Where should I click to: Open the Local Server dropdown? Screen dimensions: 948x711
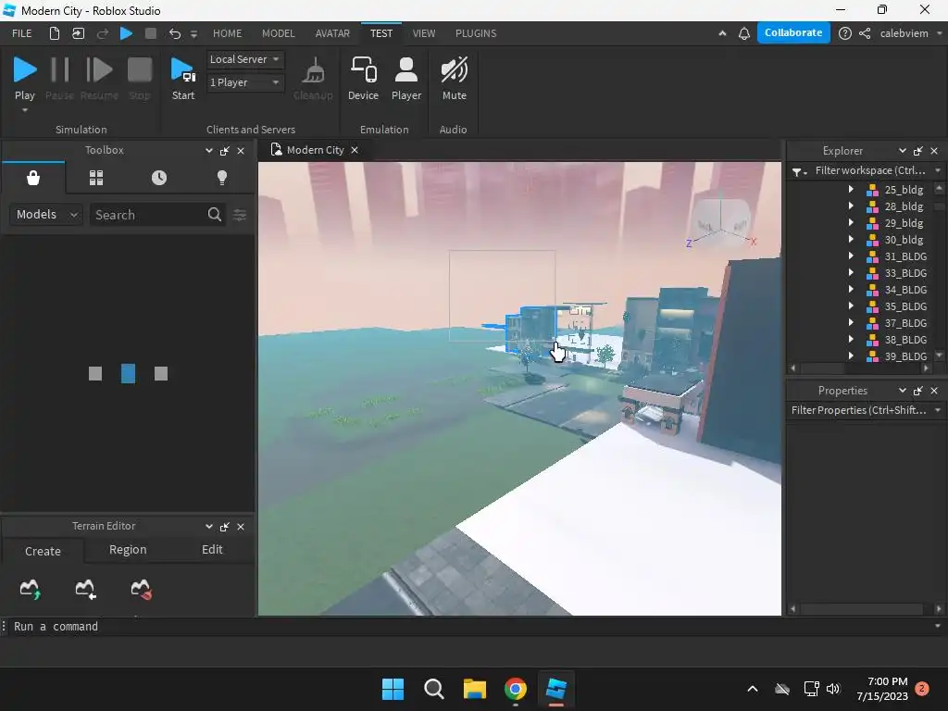point(244,59)
